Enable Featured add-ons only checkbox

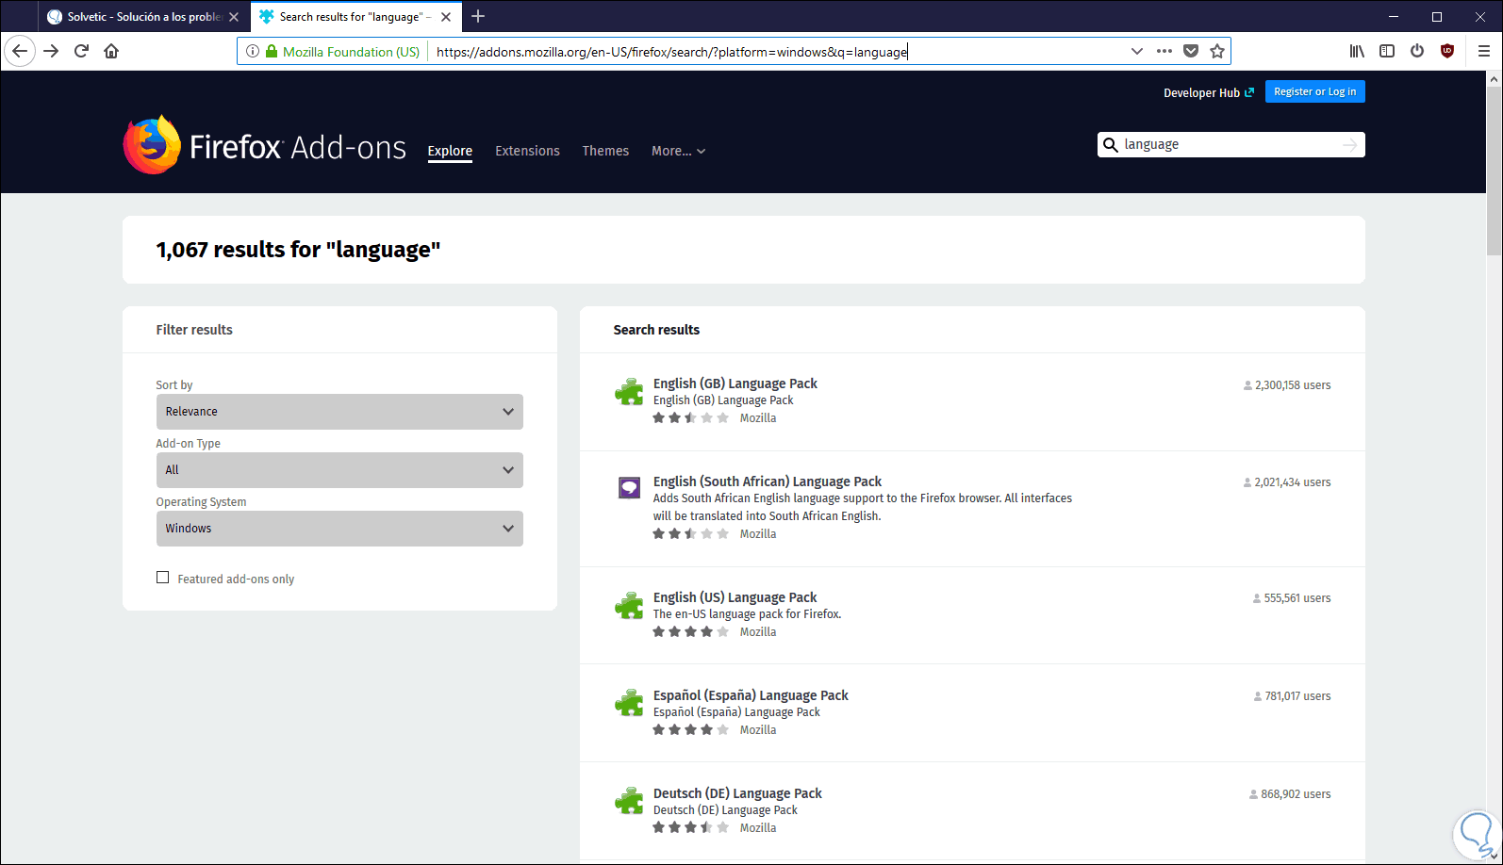click(163, 578)
